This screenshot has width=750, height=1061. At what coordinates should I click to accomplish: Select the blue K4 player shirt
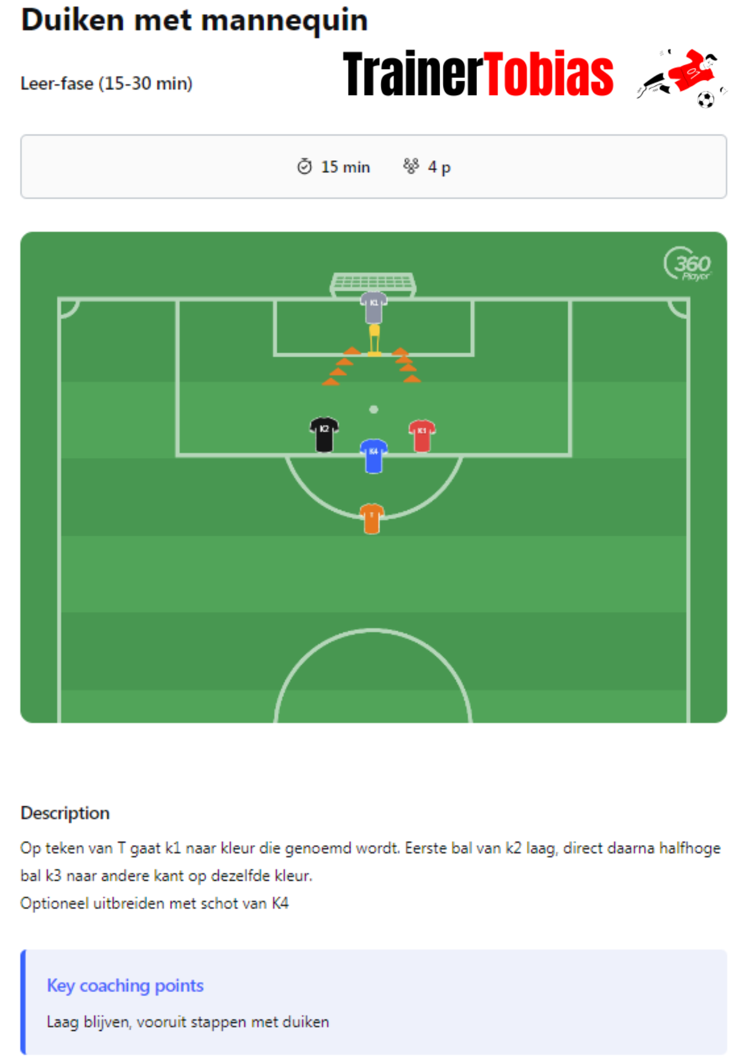pyautogui.click(x=373, y=456)
